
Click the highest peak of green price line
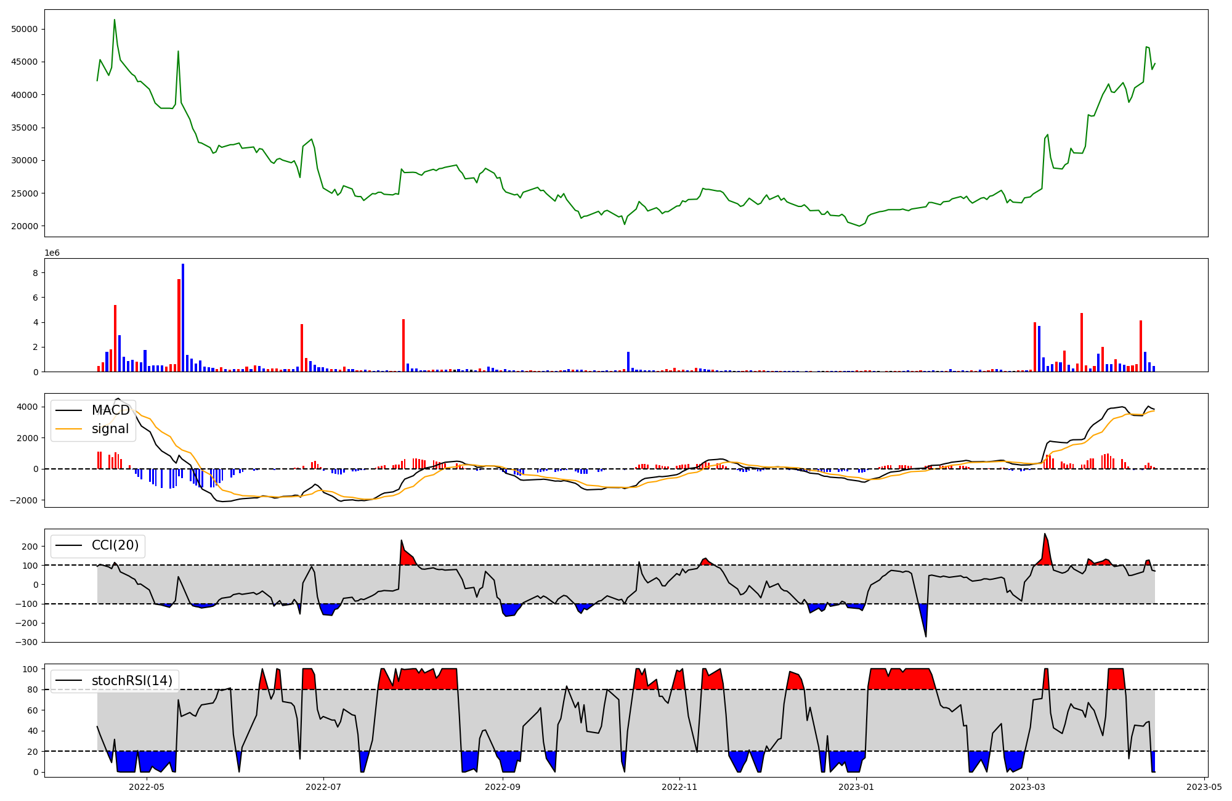pos(115,20)
